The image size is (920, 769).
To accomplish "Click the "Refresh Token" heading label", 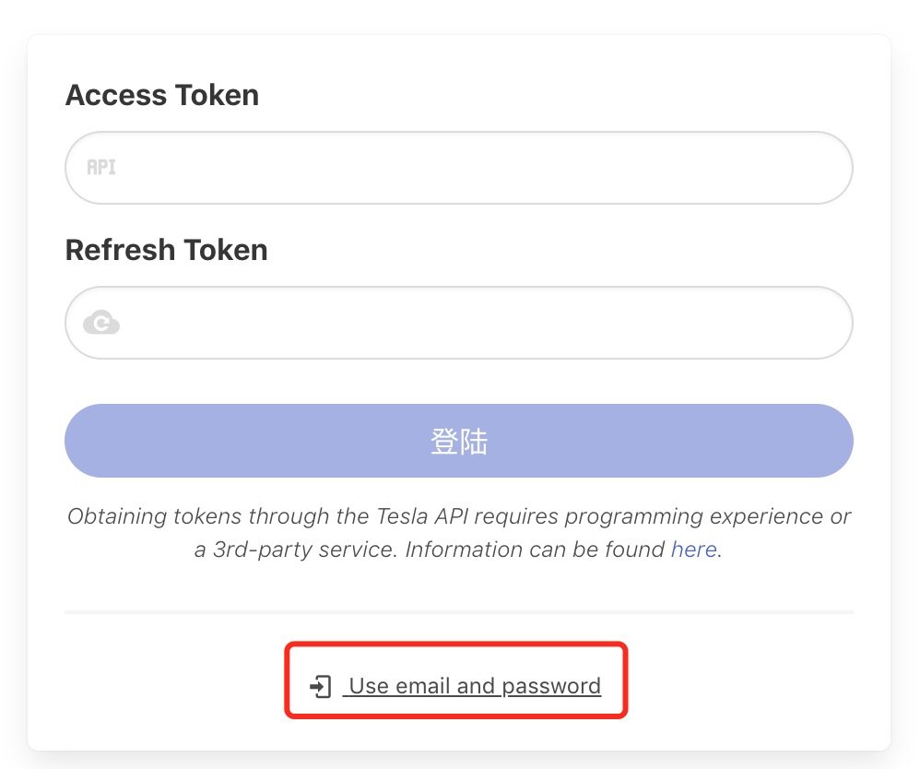I will coord(166,250).
